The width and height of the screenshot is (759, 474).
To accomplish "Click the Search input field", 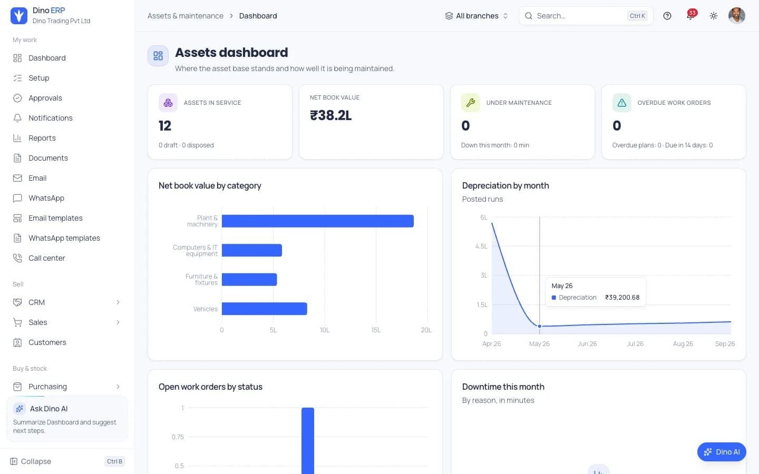I will click(586, 16).
